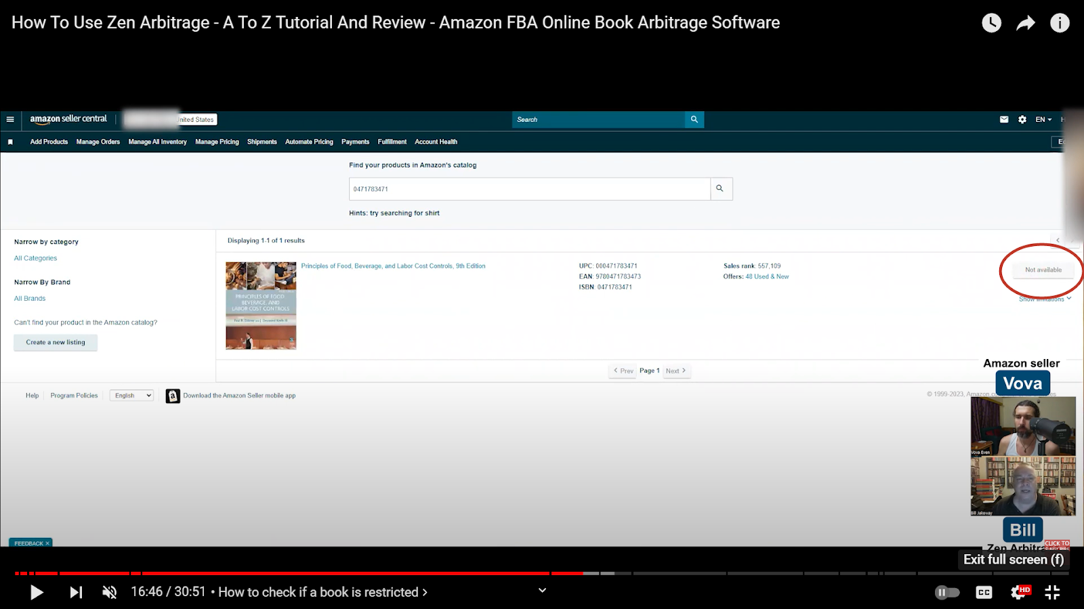Click the ISBN 0471783471 text
Viewport: 1084px width, 609px height.
click(605, 287)
